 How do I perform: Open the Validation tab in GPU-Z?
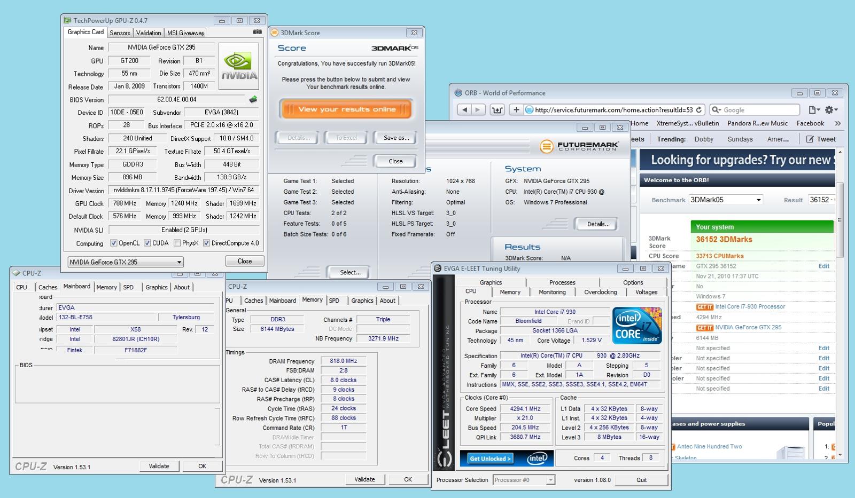point(149,33)
